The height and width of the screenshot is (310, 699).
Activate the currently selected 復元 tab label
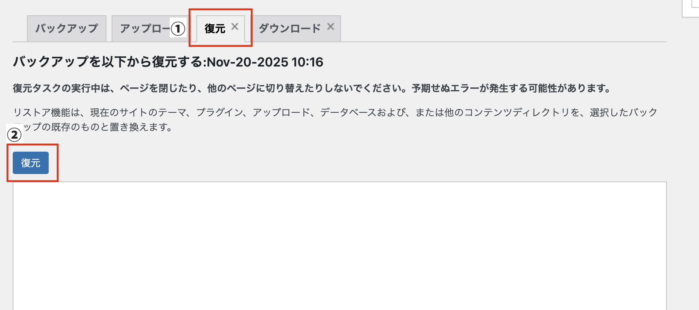pos(214,28)
